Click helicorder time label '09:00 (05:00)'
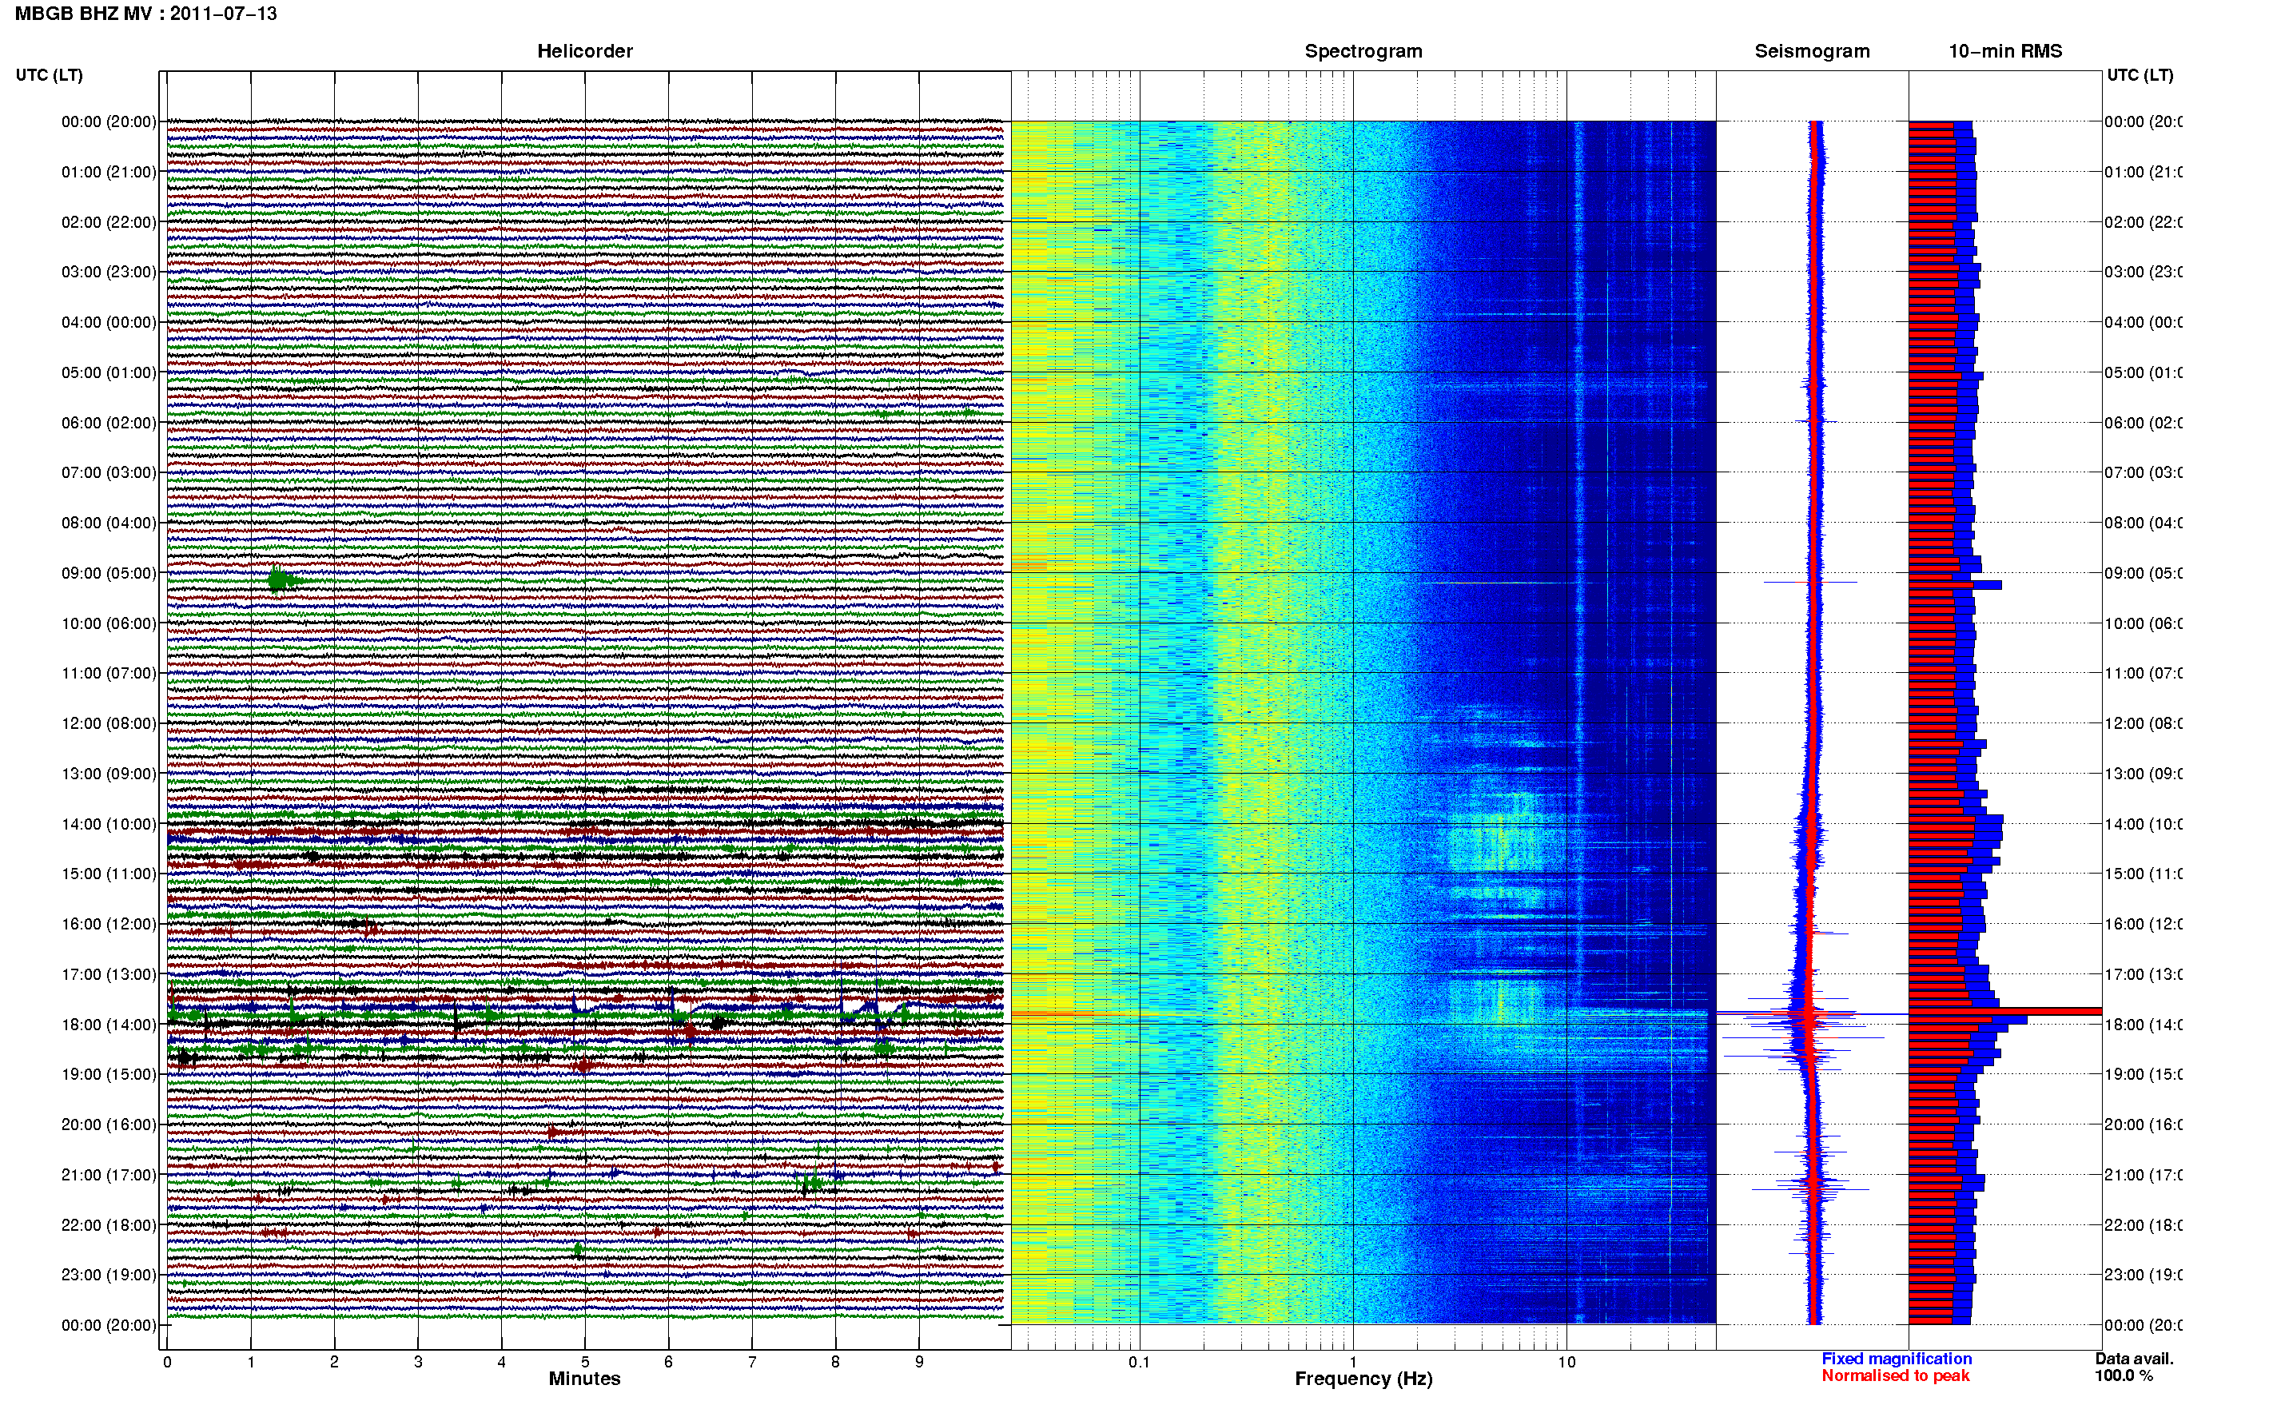The height and width of the screenshot is (1421, 2273). click(x=109, y=573)
